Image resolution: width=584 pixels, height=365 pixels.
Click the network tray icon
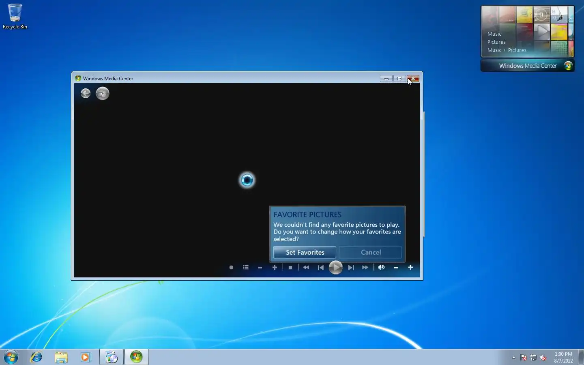coord(533,358)
